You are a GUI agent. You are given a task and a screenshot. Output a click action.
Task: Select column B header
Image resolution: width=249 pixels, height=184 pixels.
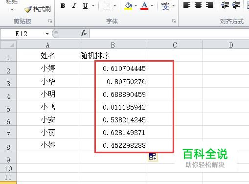tap(113, 45)
